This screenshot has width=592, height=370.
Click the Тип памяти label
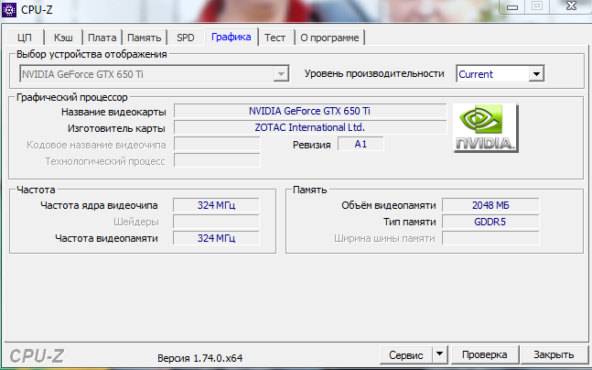point(410,222)
